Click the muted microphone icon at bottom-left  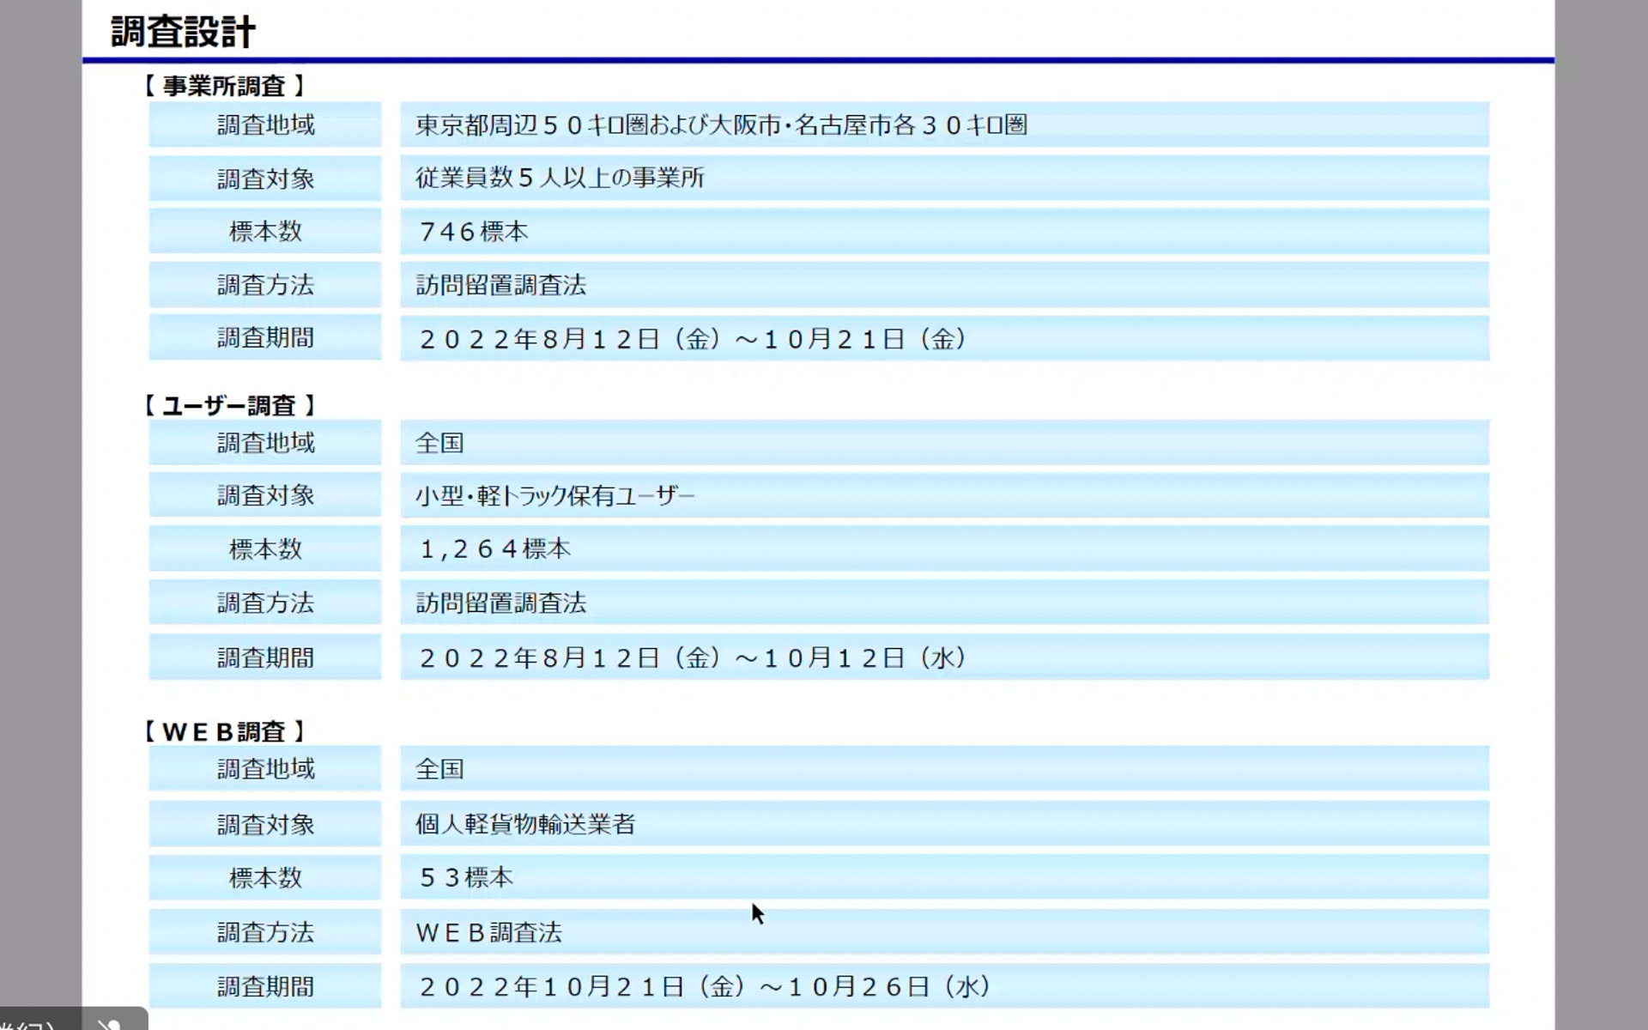(112, 1023)
